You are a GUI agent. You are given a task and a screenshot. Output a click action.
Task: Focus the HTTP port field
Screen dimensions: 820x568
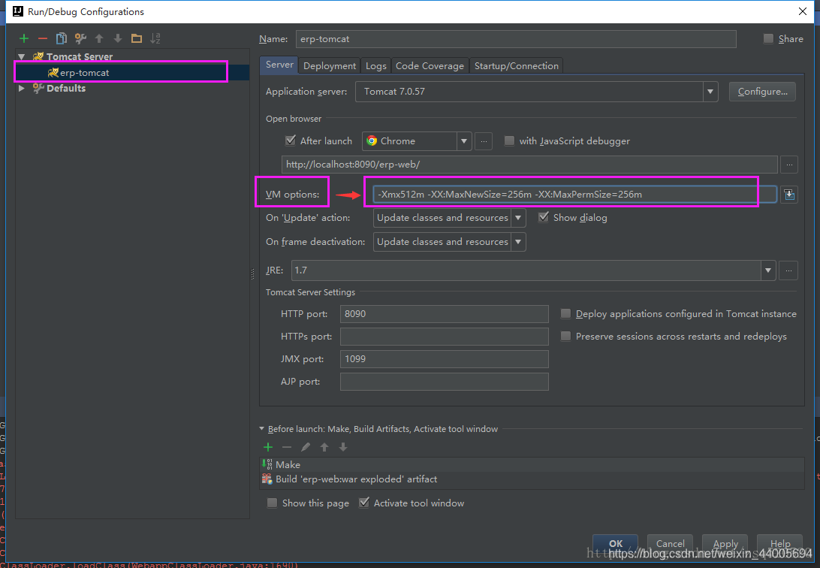(445, 314)
